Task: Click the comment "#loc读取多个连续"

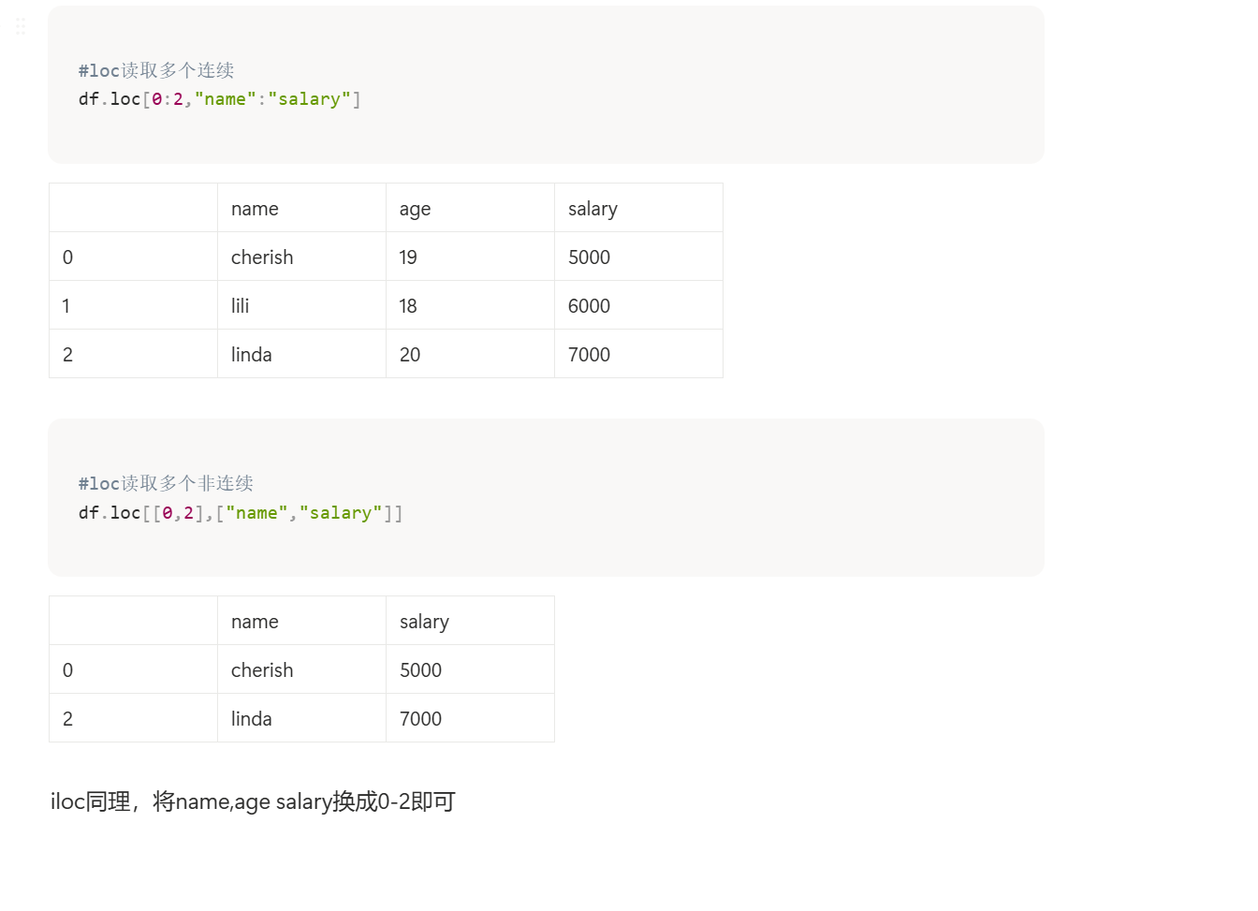Action: tap(156, 70)
